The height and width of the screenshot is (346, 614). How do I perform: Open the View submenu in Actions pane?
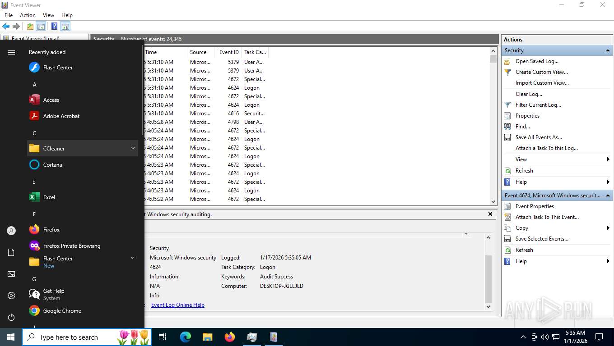[557, 159]
